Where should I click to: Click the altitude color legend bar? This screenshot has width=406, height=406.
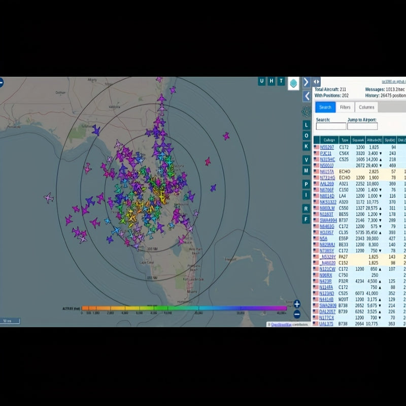tap(184, 308)
